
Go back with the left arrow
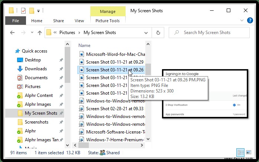point(12,33)
